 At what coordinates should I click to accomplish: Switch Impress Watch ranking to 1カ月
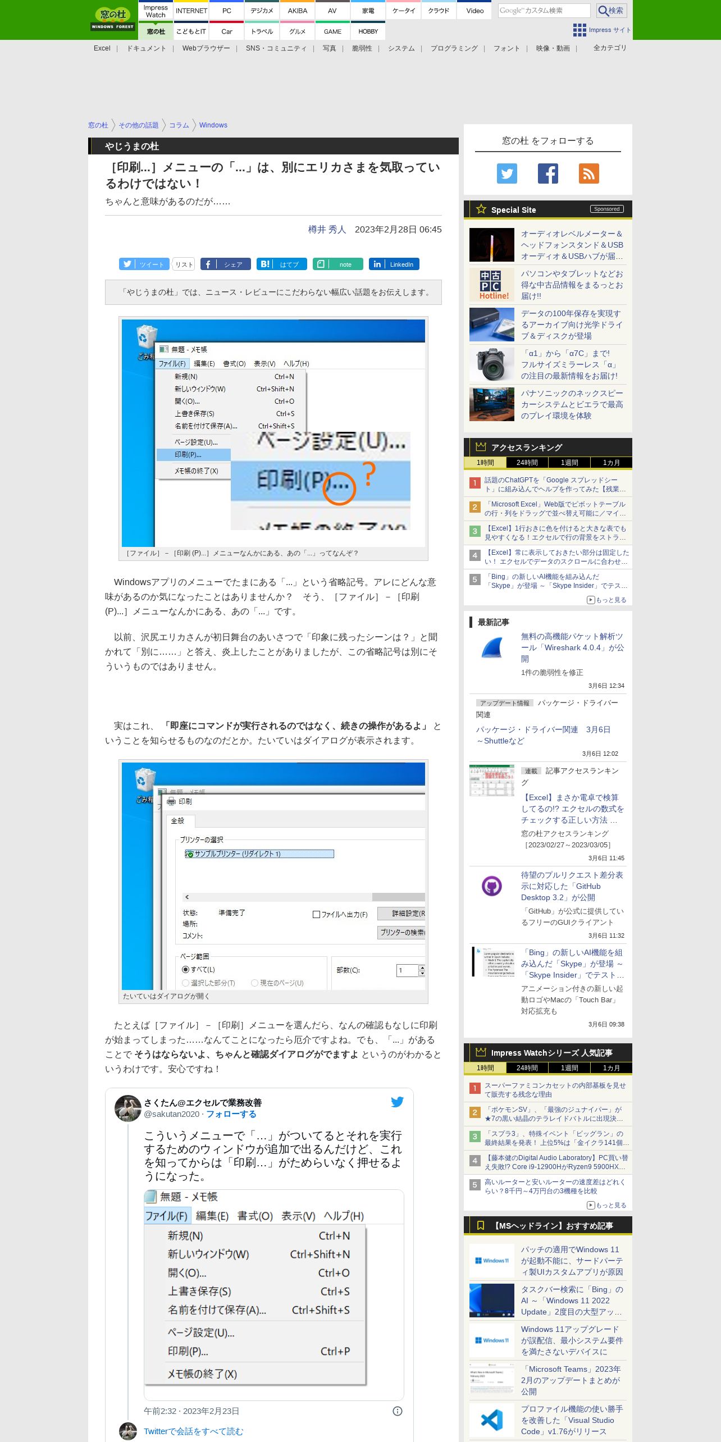[x=612, y=1068]
